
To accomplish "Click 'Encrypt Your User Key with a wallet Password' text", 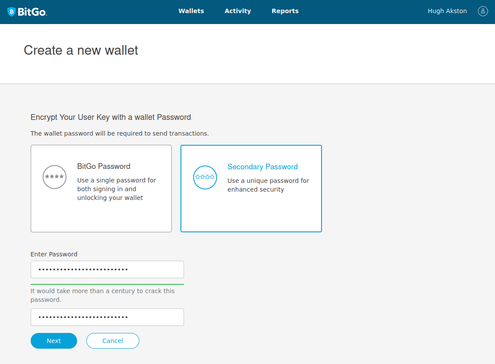I will [111, 117].
